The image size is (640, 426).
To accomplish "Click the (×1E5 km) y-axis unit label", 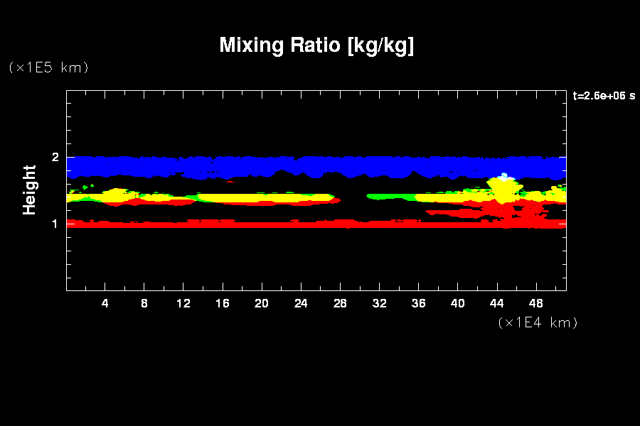I will (48, 67).
